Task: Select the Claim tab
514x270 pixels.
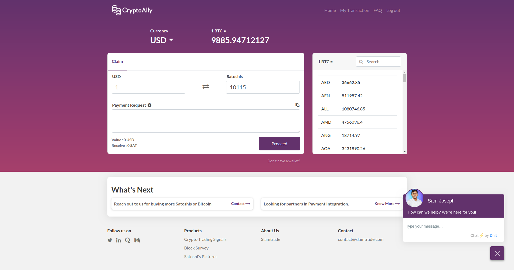Action: [117, 62]
